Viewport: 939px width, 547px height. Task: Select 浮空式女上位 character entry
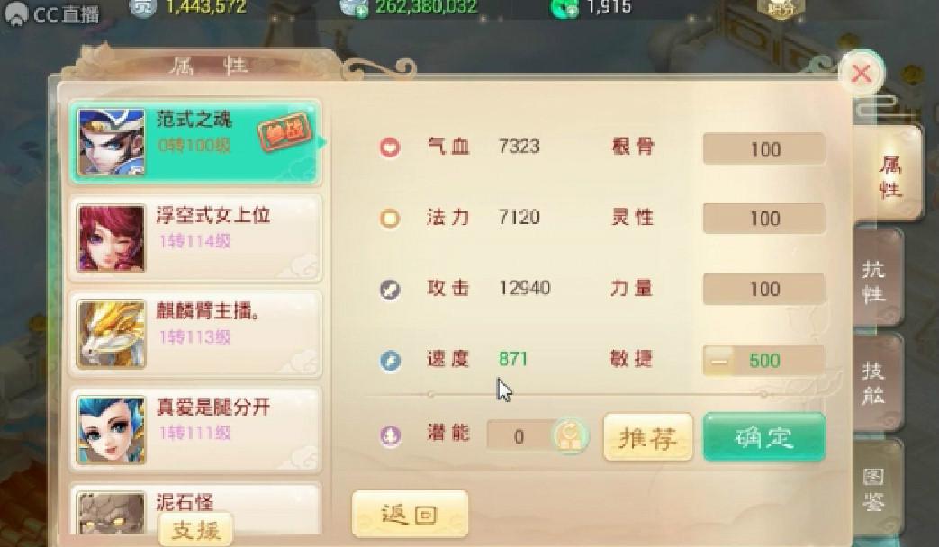click(196, 238)
